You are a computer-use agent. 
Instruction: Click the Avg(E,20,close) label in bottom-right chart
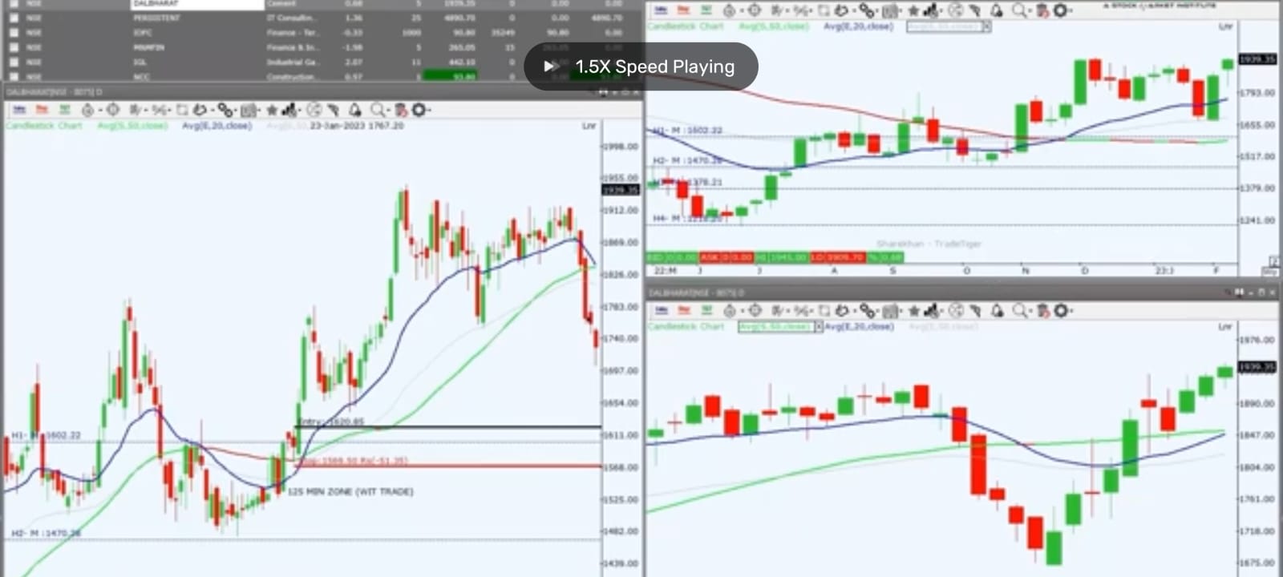[859, 326]
